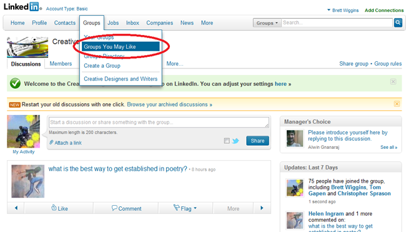Open the Profile navigation item
Screen dimensions: 406x232
(39, 23)
